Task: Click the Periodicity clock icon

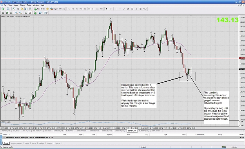Action: (40, 13)
